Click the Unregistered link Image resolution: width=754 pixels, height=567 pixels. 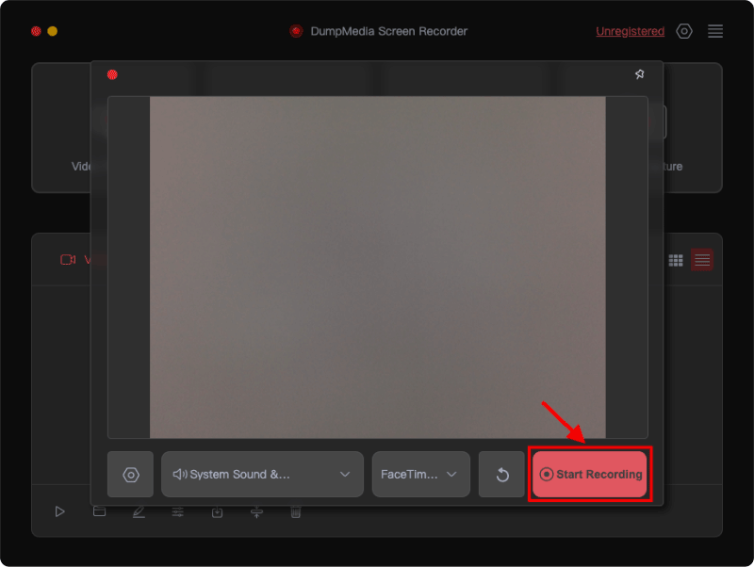[630, 31]
